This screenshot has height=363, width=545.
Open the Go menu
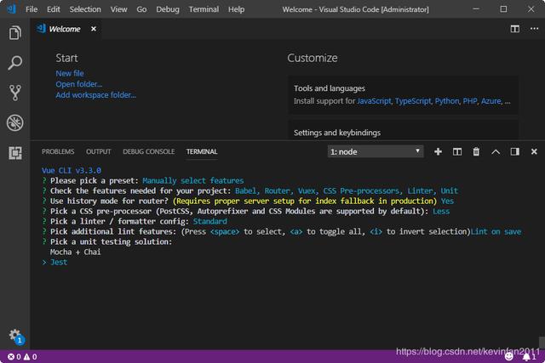(x=141, y=9)
